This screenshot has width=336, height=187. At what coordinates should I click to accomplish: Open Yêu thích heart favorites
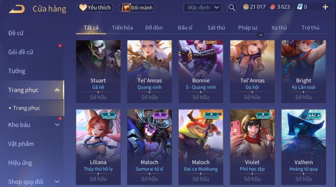95,8
